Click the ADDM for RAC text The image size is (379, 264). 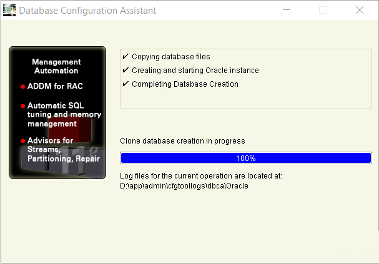(x=55, y=86)
